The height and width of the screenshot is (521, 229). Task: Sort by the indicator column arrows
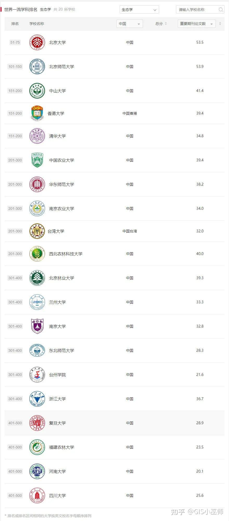pos(220,24)
